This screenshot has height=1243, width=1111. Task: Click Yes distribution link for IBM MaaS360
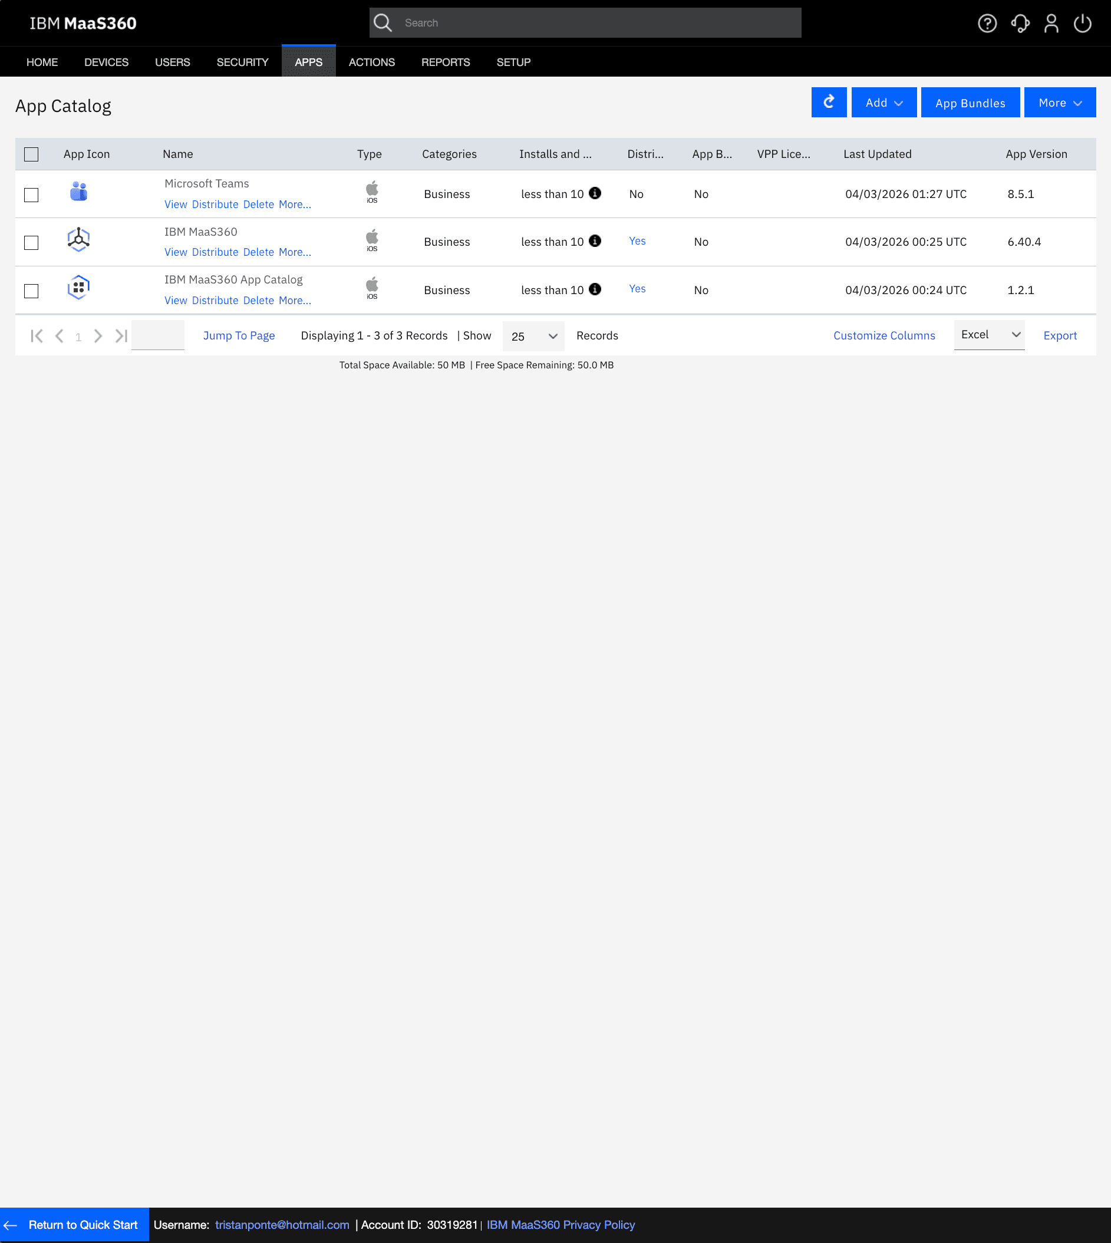pos(637,240)
